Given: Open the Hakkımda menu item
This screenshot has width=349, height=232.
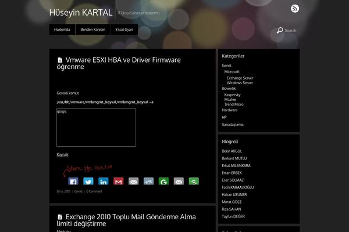Looking at the screenshot, I should [62, 30].
